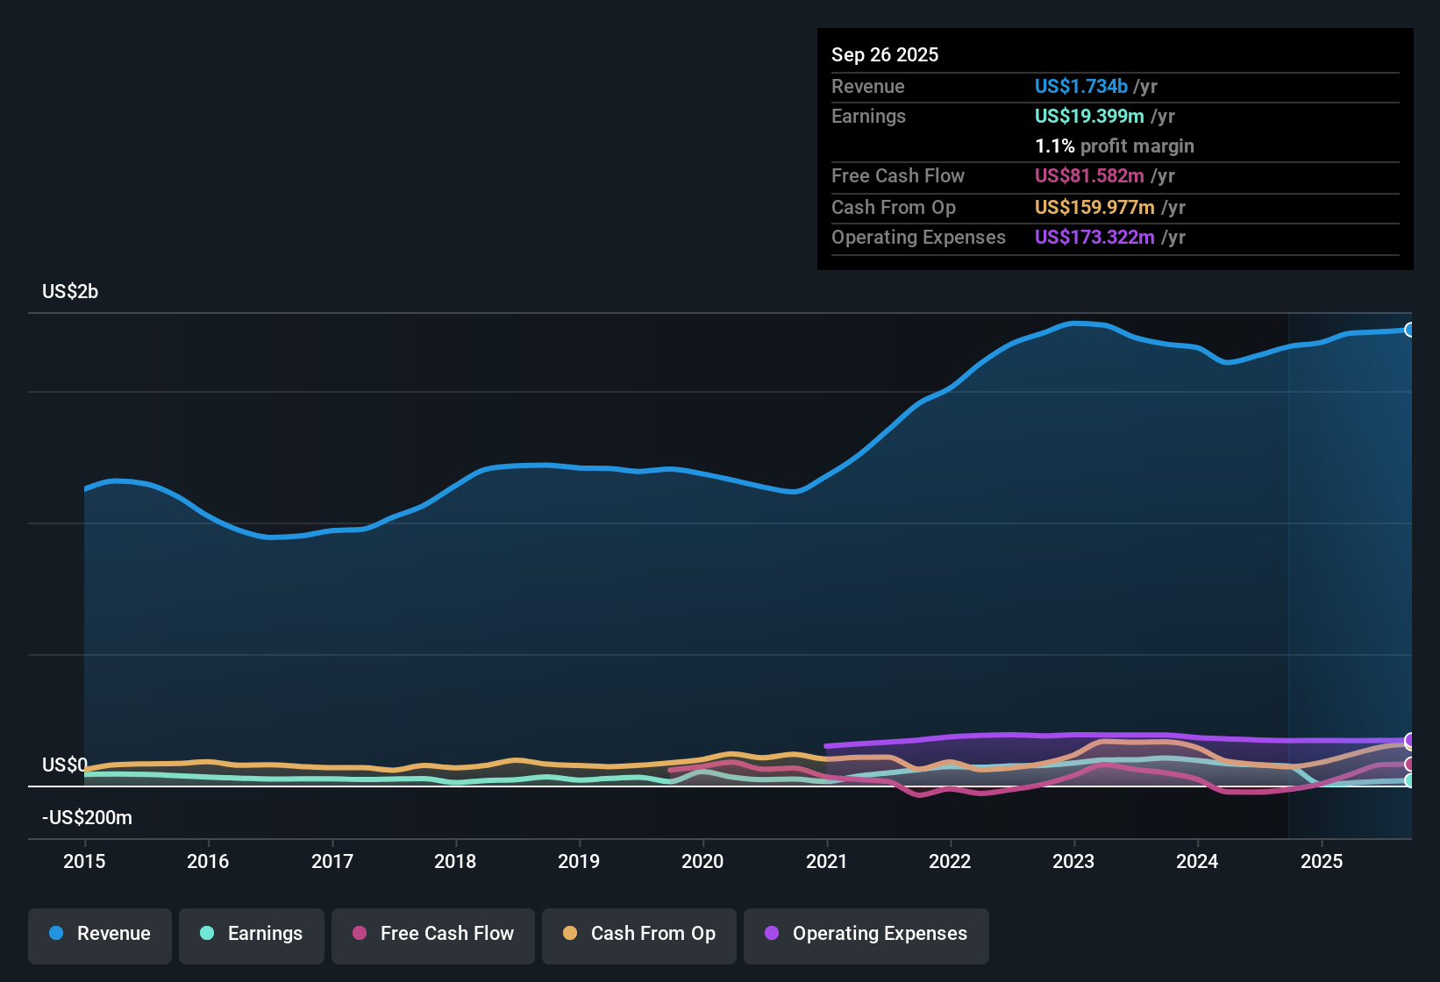Click the teal Earnings dot in the legend
This screenshot has height=982, width=1440.
tap(207, 935)
